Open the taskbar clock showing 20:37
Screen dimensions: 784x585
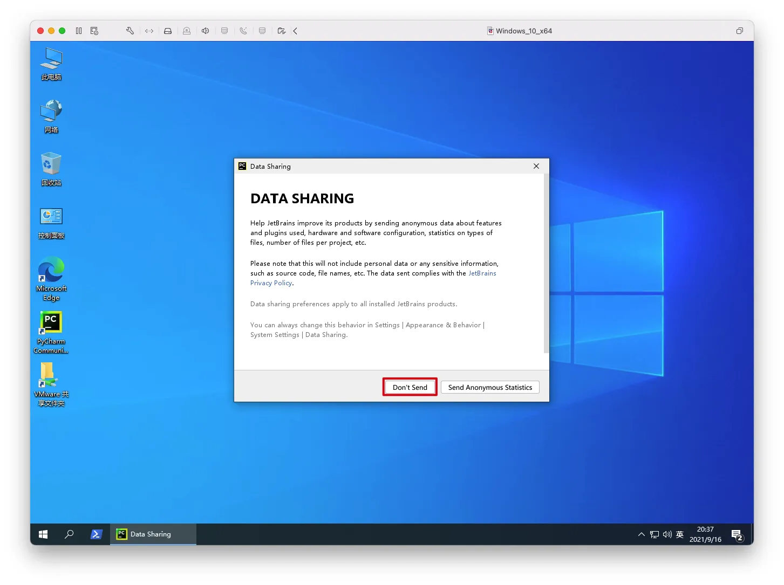click(x=705, y=534)
